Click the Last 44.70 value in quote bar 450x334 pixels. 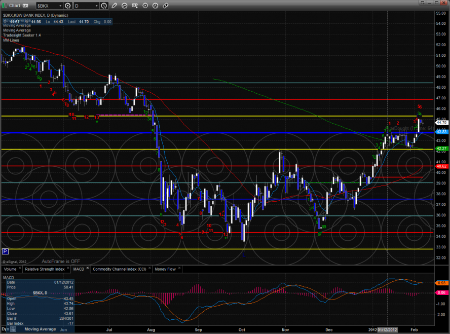coord(84,22)
